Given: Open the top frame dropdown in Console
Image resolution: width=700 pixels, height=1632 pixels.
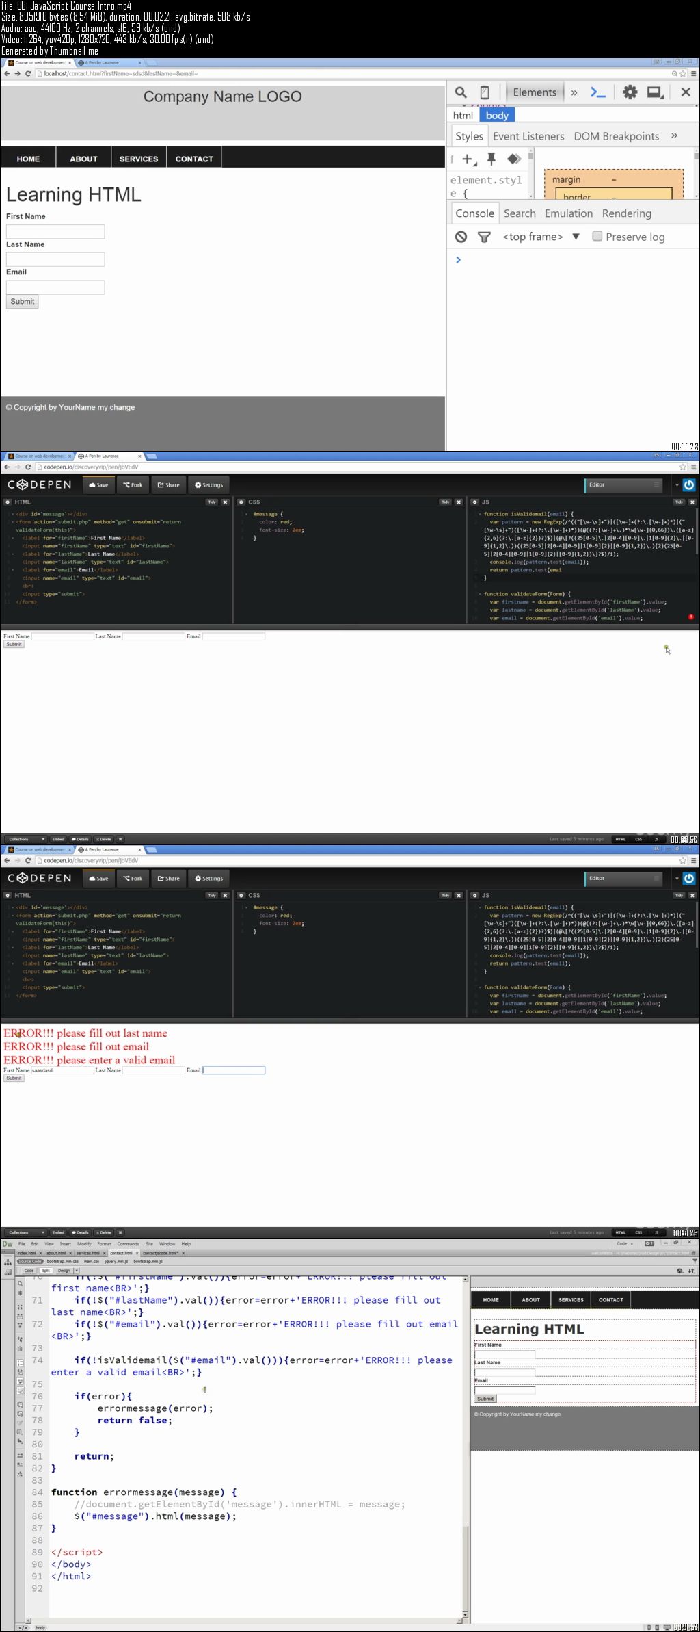Looking at the screenshot, I should pyautogui.click(x=541, y=237).
